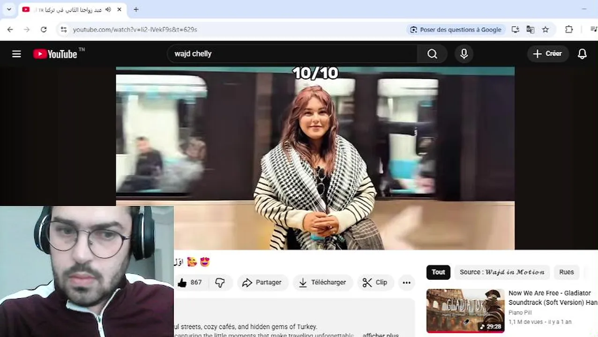
Task: Reload the current page
Action: [x=44, y=29]
